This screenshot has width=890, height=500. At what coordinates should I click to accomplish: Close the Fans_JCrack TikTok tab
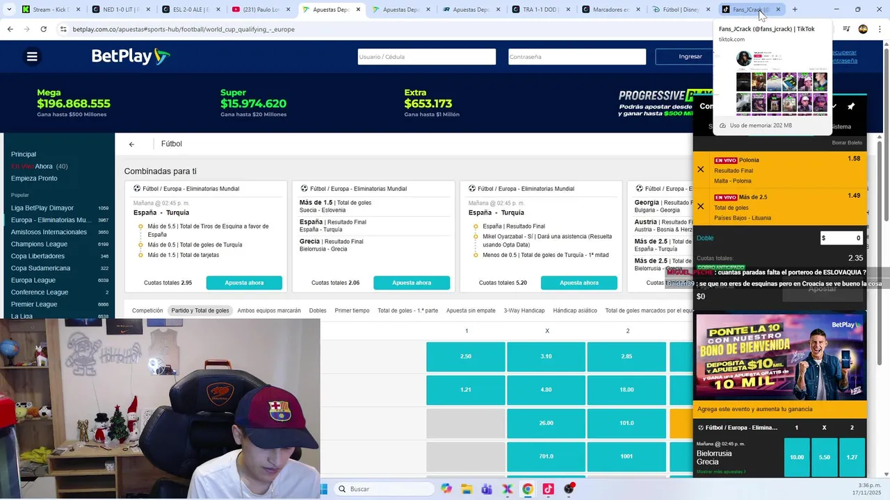[778, 10]
